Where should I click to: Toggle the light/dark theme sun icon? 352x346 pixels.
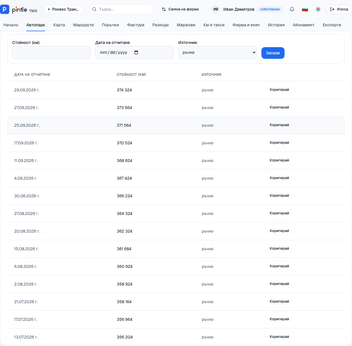[x=318, y=9]
